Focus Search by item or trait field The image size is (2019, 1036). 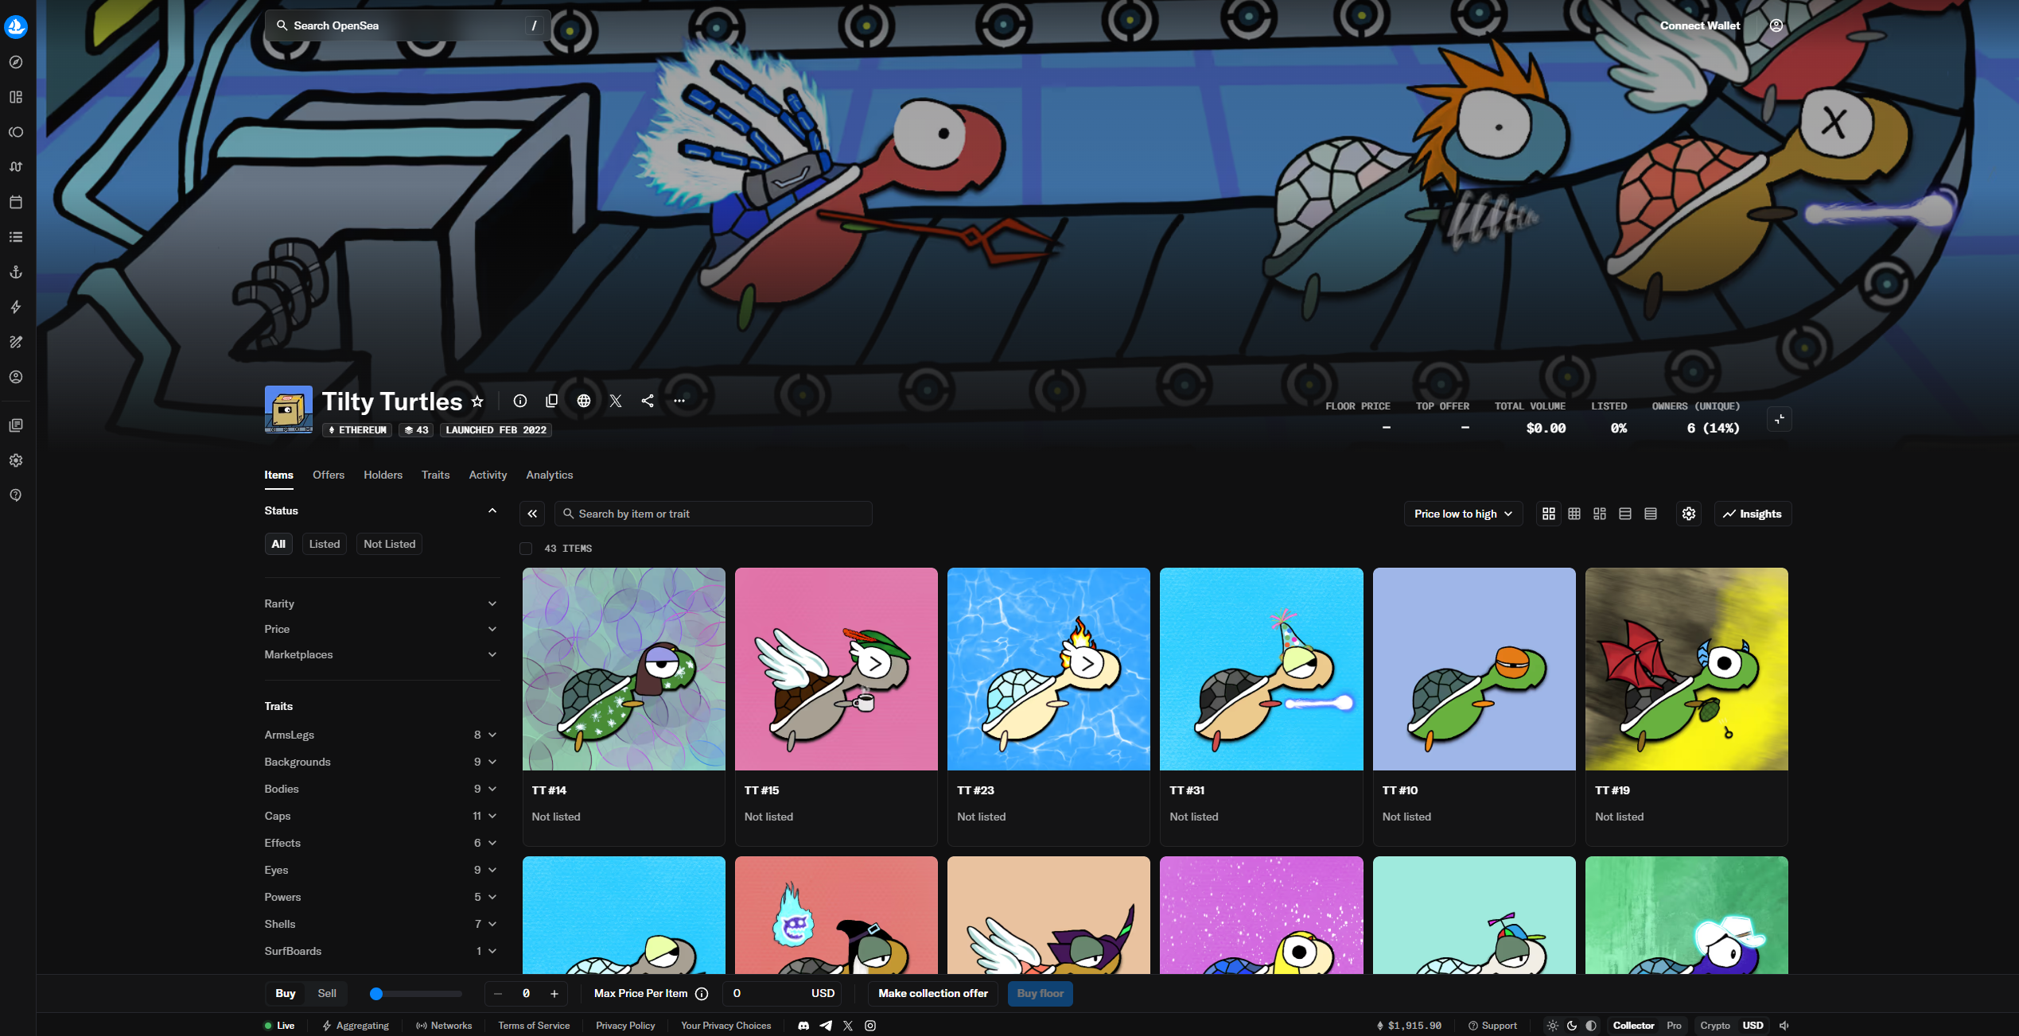[x=714, y=514]
